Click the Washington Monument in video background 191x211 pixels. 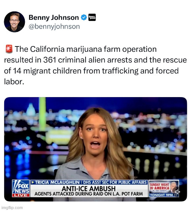coord(42,114)
